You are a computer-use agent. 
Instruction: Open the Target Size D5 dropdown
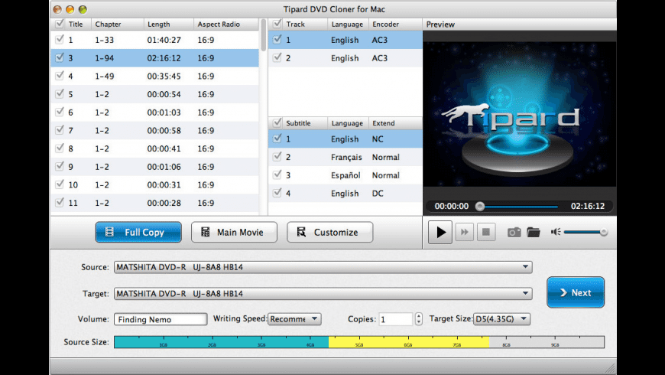click(501, 319)
